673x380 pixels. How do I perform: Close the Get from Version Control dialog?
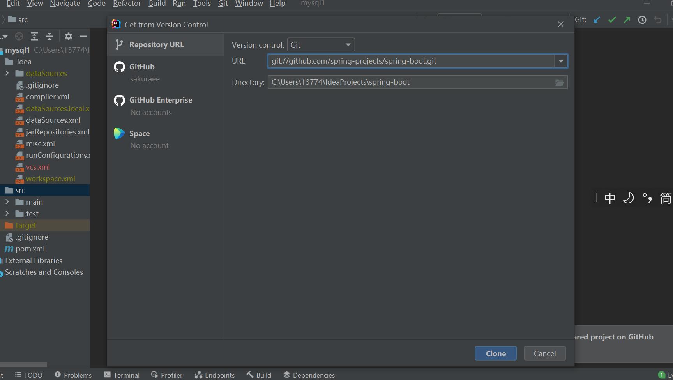click(561, 24)
